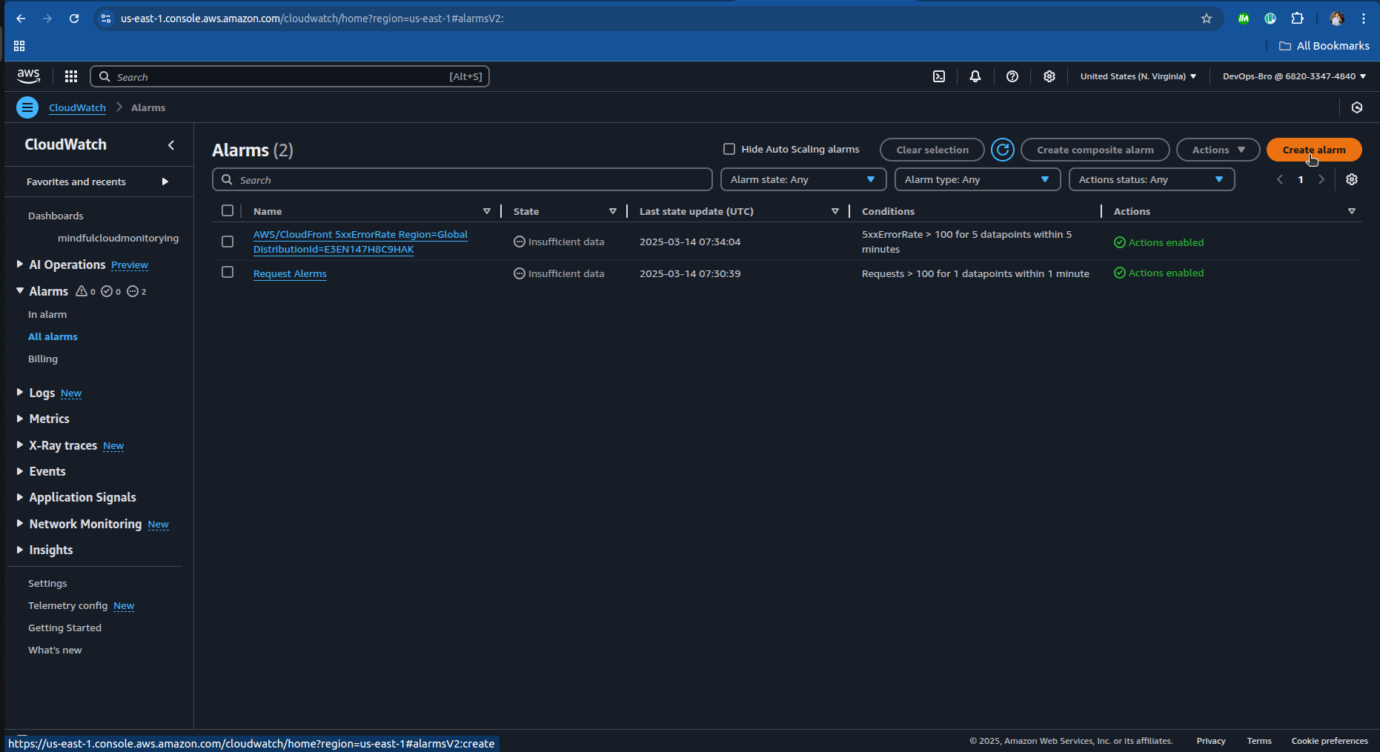Open the help question mark menu
This screenshot has height=752, width=1380.
[1012, 76]
